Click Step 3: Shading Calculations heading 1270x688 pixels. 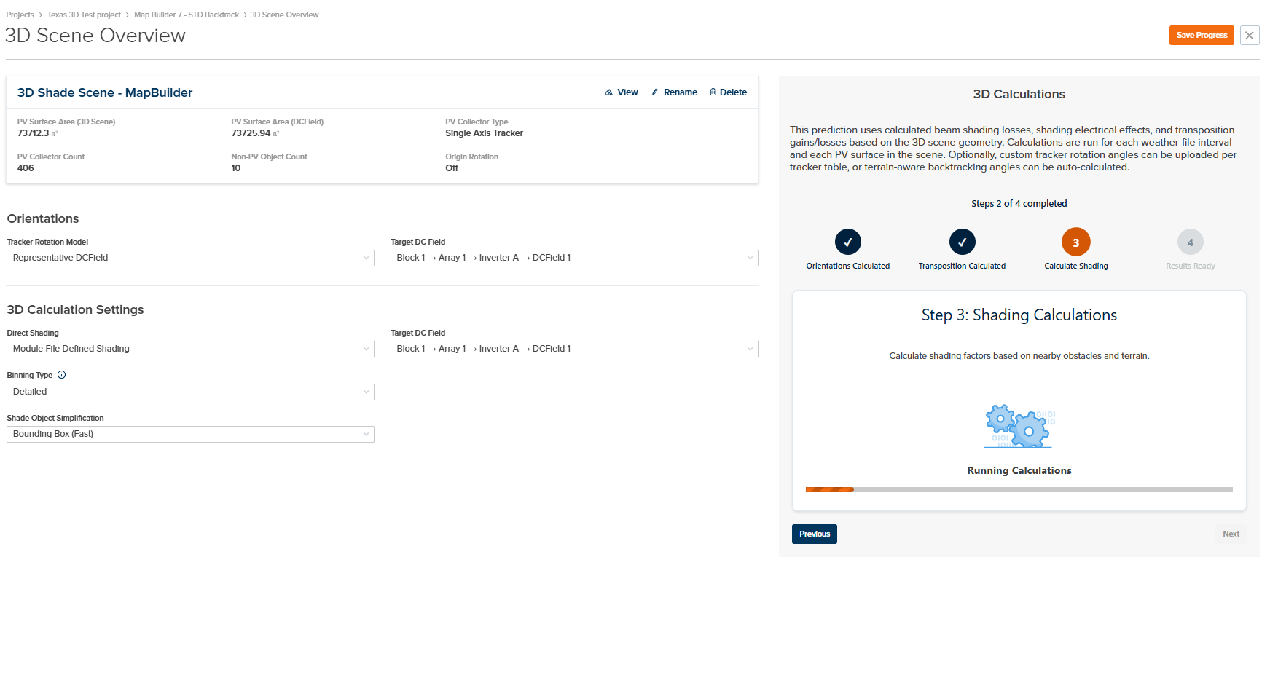coord(1019,315)
